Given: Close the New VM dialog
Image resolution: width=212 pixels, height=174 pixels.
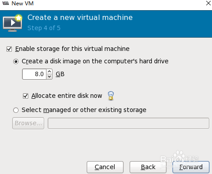Looking at the screenshot, I should (208, 3).
